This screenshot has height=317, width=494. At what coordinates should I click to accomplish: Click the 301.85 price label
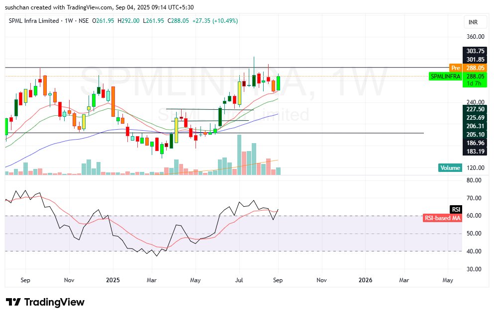[475, 60]
